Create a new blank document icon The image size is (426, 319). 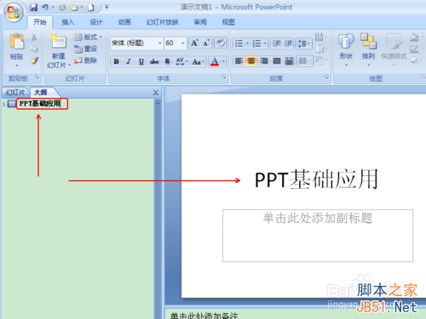pyautogui.click(x=91, y=8)
